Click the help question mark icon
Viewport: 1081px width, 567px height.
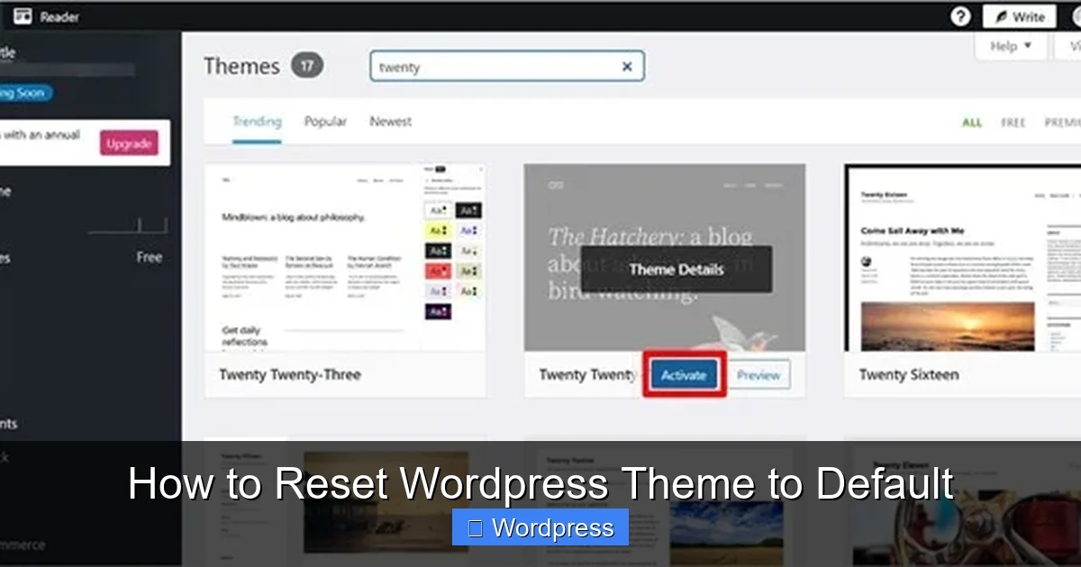tap(961, 16)
